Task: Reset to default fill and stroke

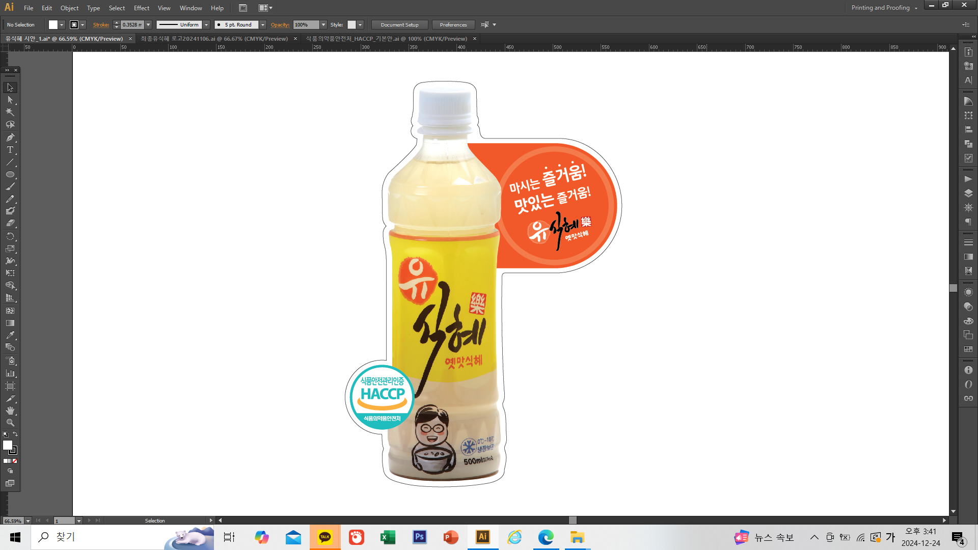Action: tap(6, 434)
